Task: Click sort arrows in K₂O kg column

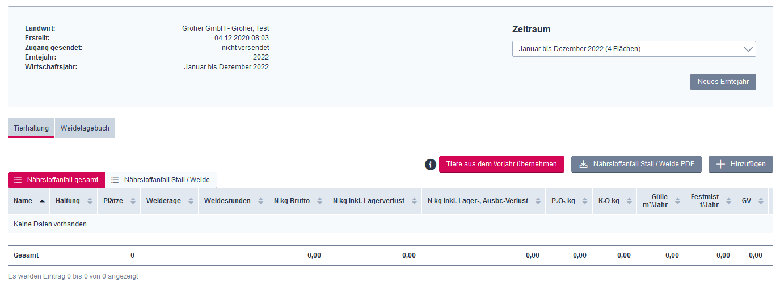Action: [x=630, y=201]
